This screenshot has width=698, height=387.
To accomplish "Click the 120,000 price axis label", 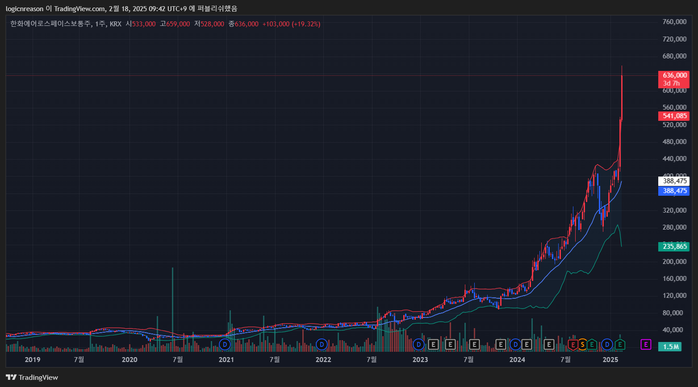I will click(x=674, y=296).
